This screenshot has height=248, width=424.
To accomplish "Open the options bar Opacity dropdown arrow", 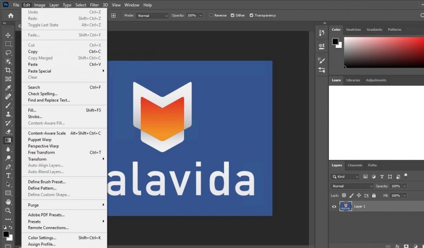I will click(x=201, y=16).
